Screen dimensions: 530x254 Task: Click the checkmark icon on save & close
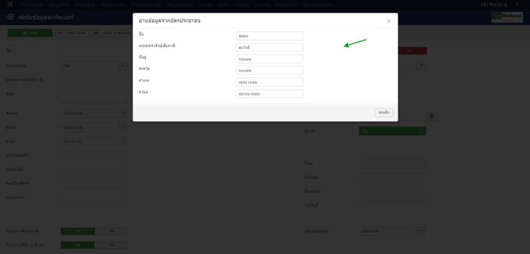60,33
